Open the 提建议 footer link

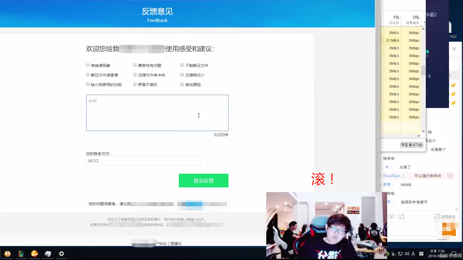(x=176, y=243)
